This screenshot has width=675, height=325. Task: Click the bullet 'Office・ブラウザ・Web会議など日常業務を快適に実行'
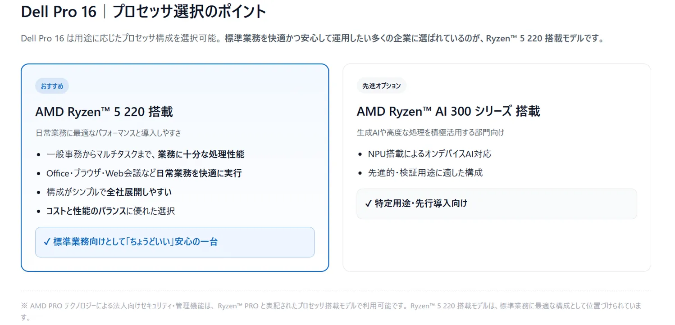tap(144, 173)
